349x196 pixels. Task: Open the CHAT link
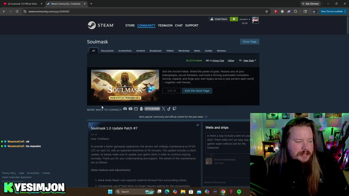coord(179,25)
